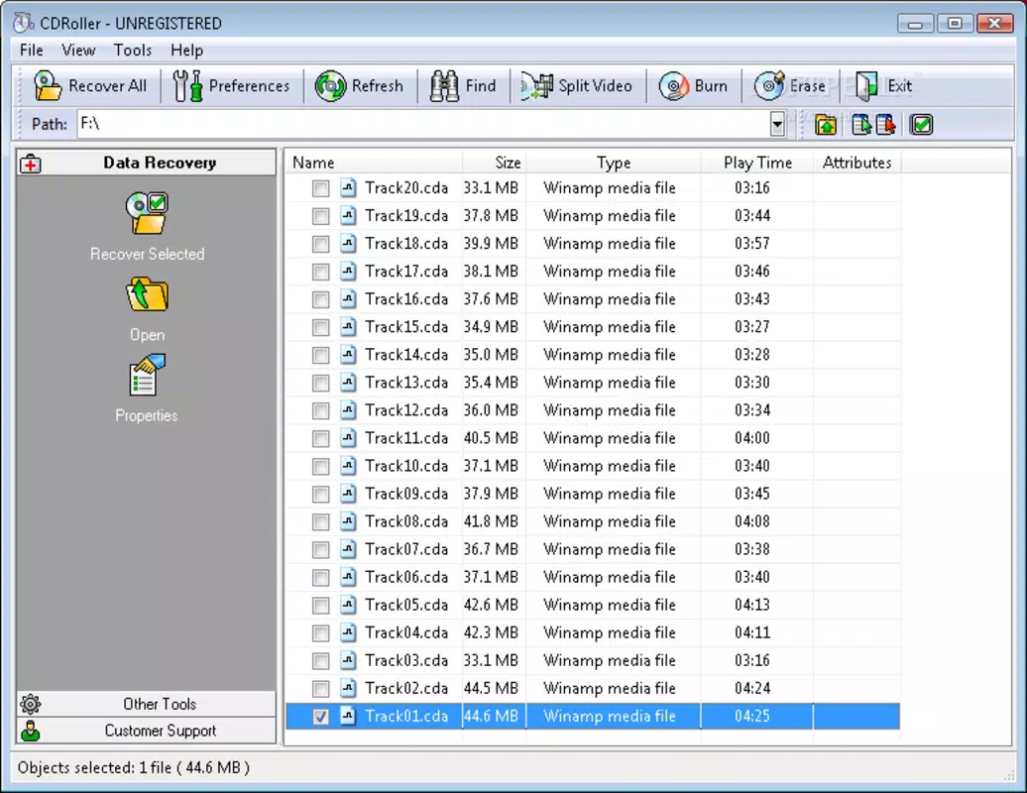The height and width of the screenshot is (793, 1027).
Task: Check the Track20.cda checkbox
Action: (x=320, y=188)
